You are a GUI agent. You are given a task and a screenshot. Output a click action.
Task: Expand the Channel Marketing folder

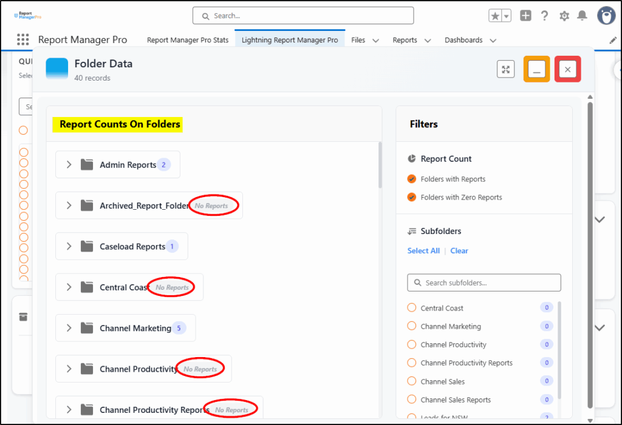(x=69, y=328)
